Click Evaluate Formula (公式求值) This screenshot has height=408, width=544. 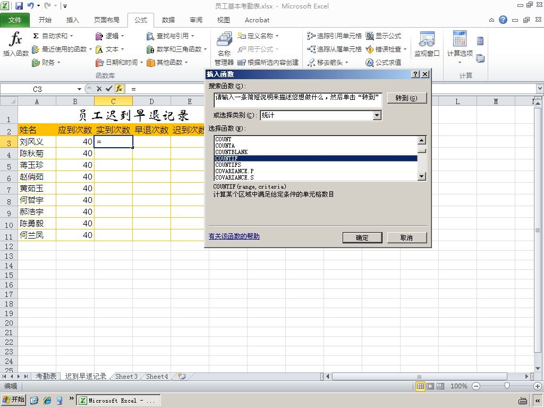(384, 63)
